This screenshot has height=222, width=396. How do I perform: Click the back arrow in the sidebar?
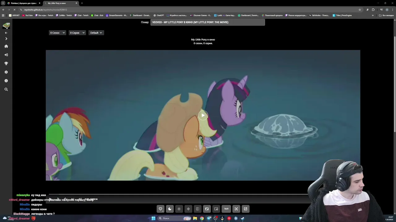(x=6, y=33)
